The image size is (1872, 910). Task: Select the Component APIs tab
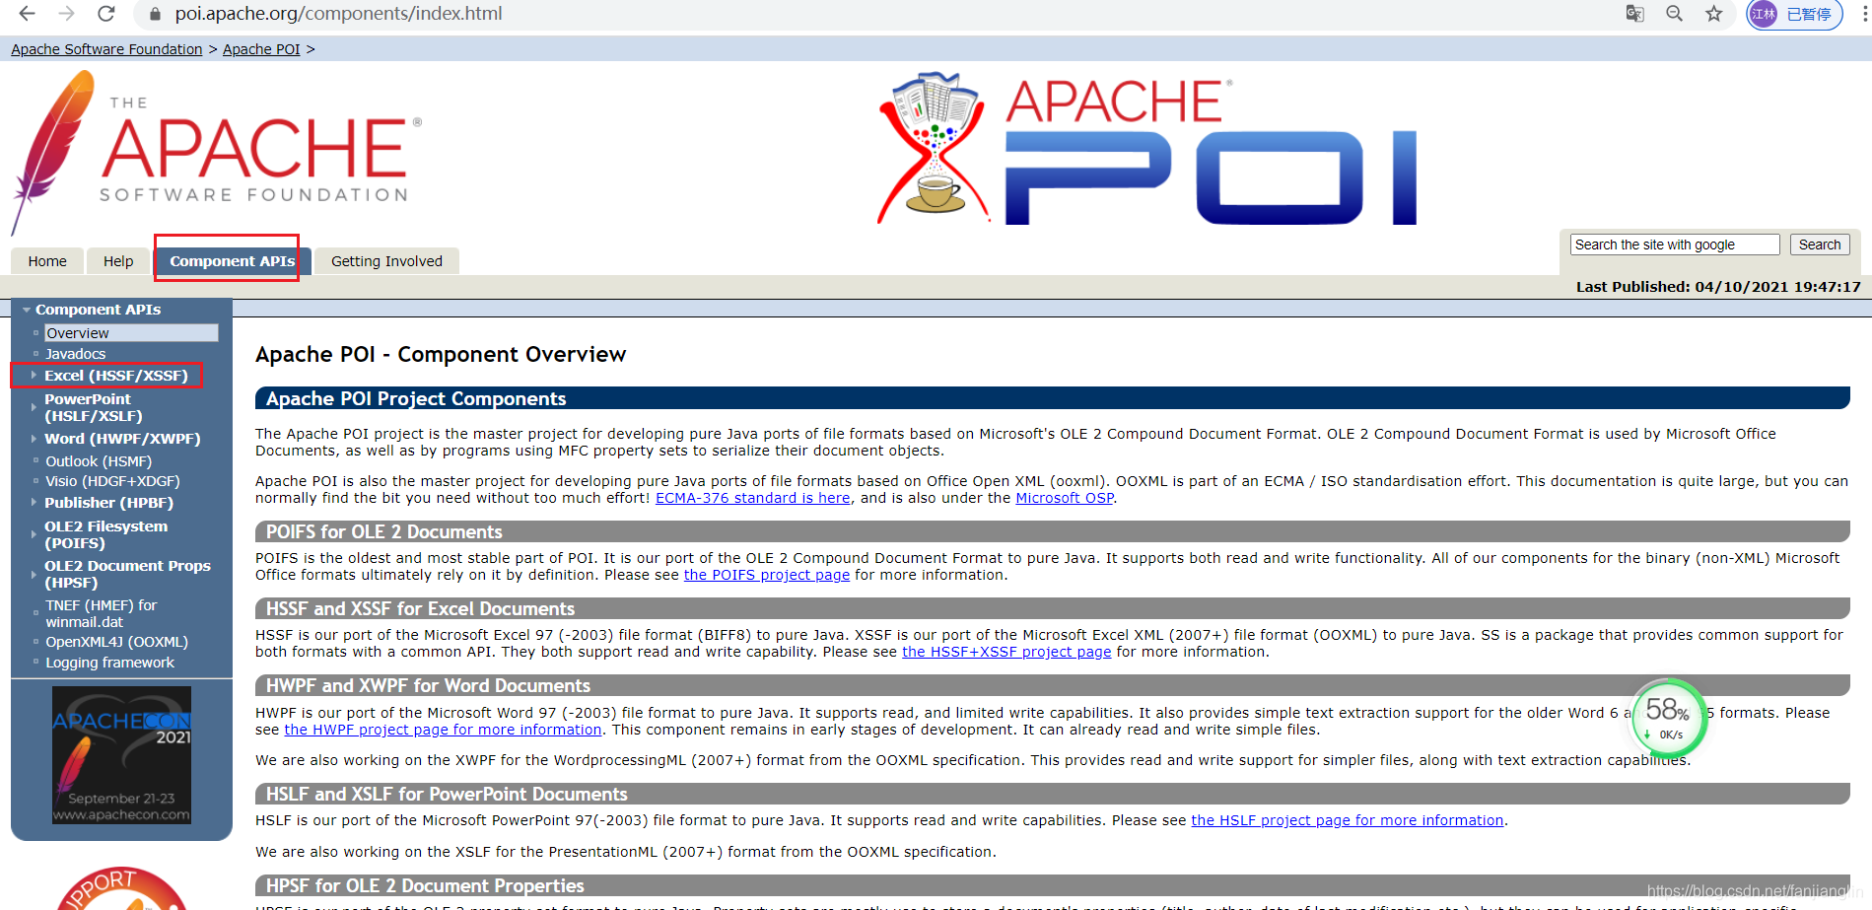[x=232, y=261]
